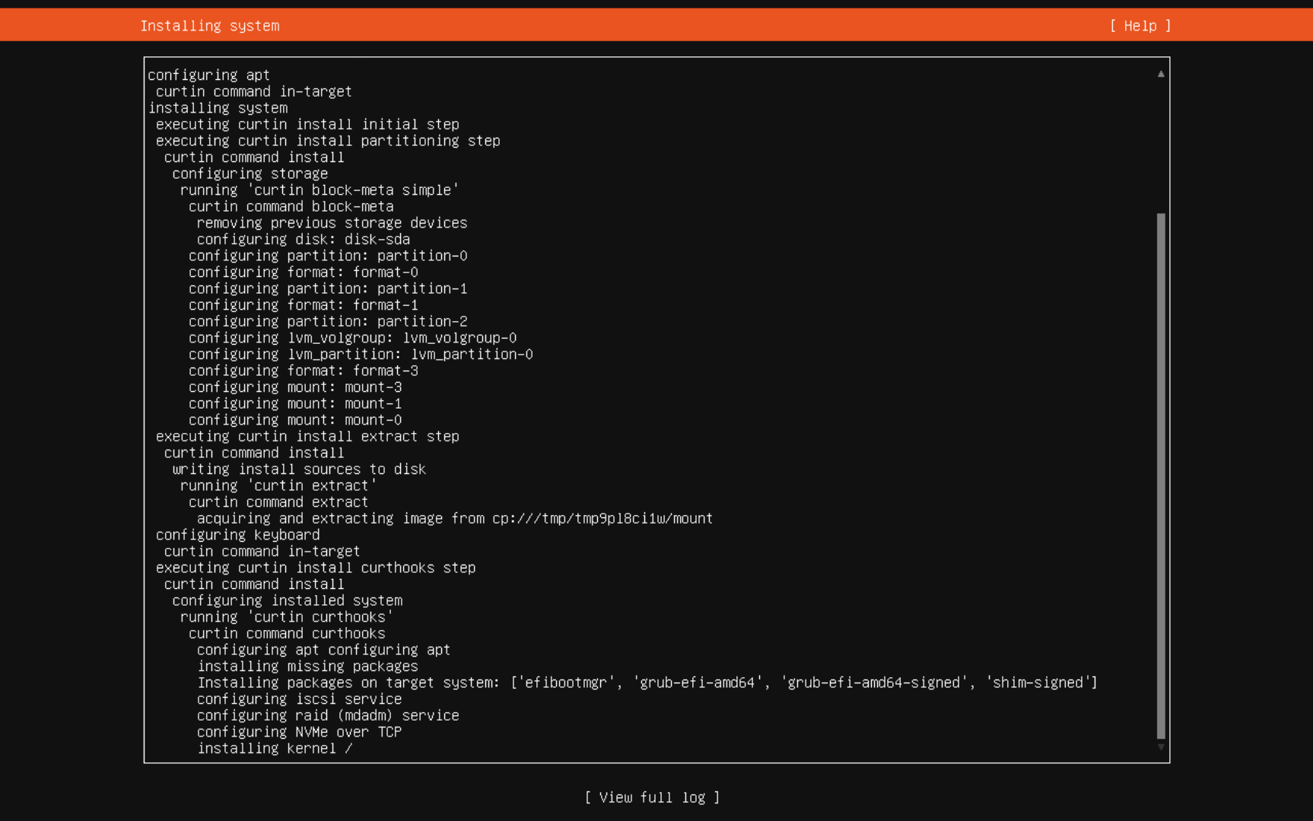1313x821 pixels.
Task: Open the Help menu
Action: [1139, 25]
